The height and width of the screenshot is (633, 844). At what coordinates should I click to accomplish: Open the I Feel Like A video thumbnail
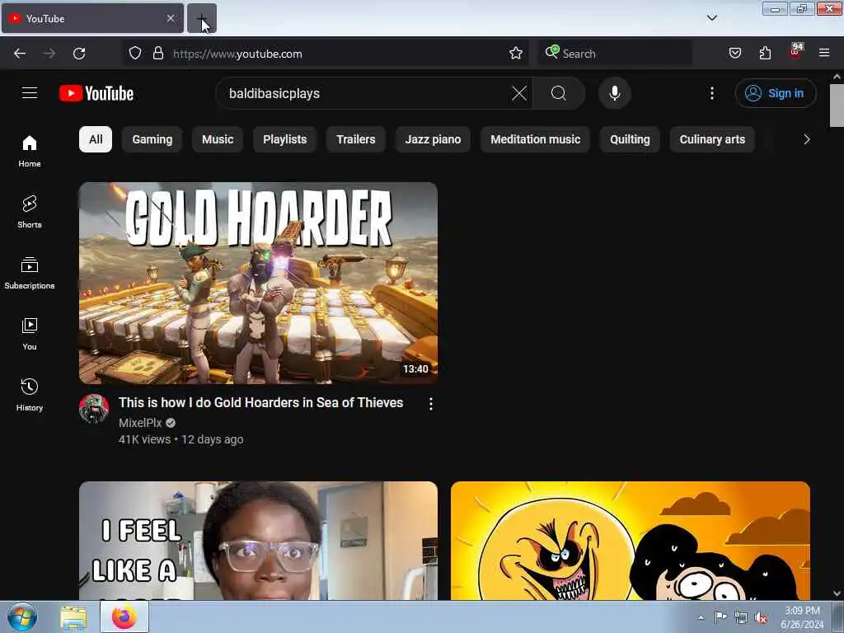pyautogui.click(x=258, y=541)
